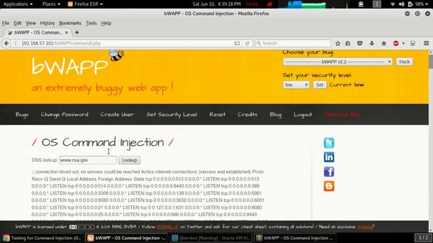Click the training link in footer
433x243 pixels.
click(365, 227)
